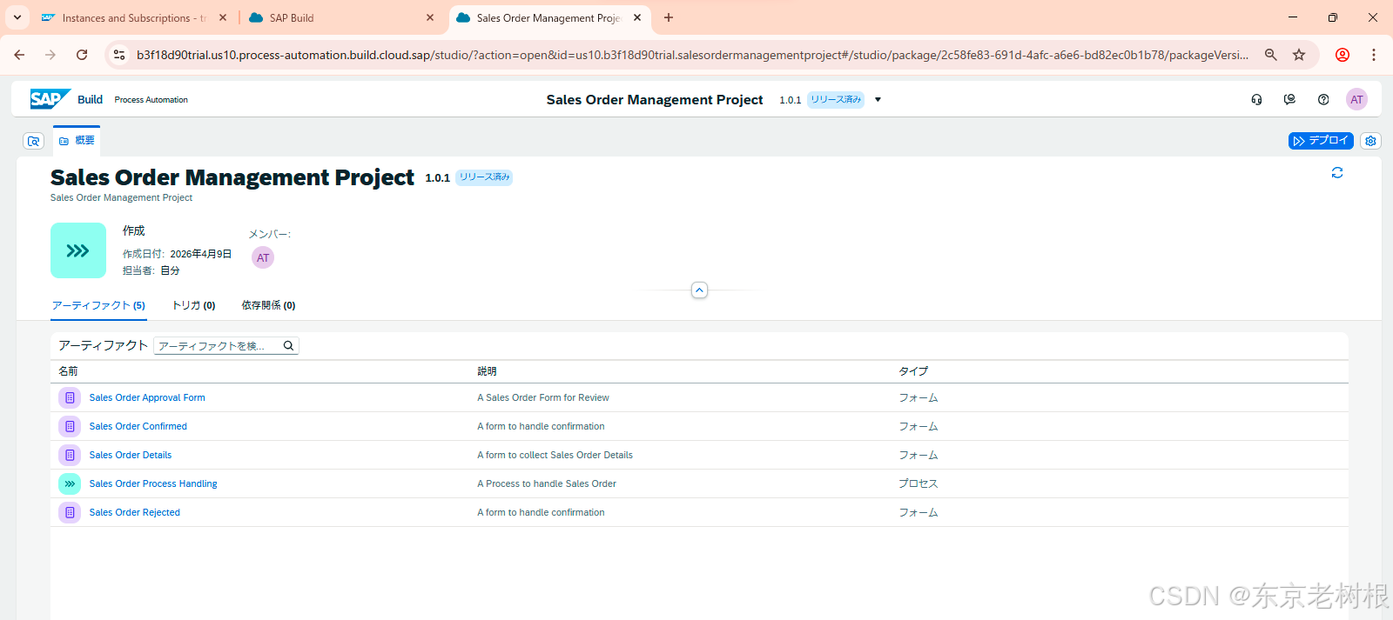
Task: Open the feedback chat icon
Action: click(x=1289, y=99)
